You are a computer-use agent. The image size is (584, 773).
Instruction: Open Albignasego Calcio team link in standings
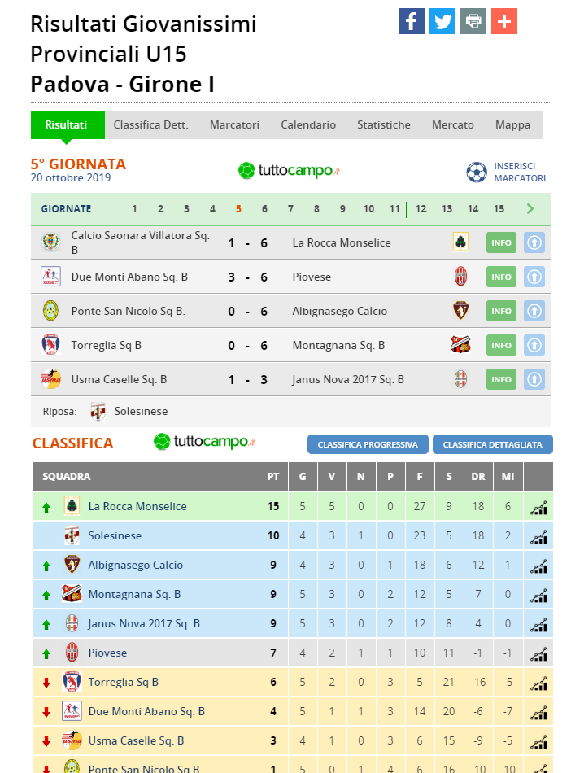pos(136,565)
